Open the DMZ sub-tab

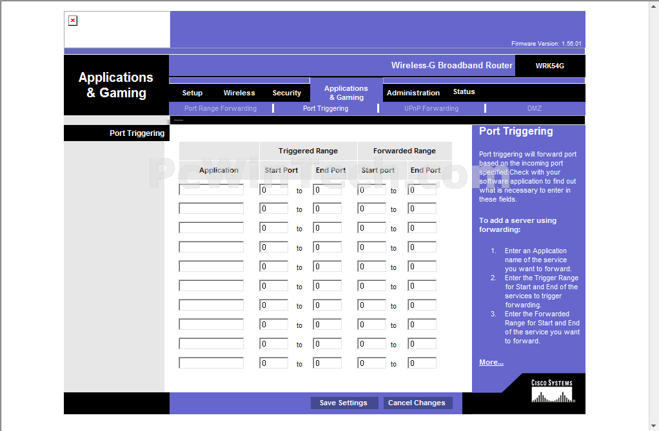click(535, 108)
